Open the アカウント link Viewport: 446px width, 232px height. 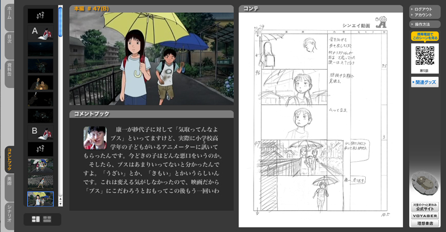(x=423, y=15)
